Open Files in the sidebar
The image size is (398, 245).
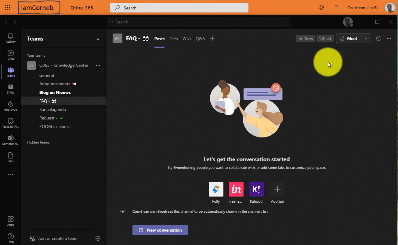pyautogui.click(x=11, y=157)
